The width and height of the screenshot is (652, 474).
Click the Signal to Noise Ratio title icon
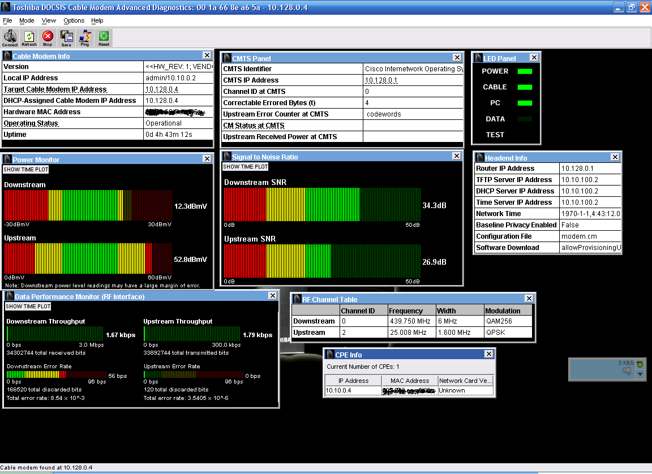pyautogui.click(x=226, y=156)
